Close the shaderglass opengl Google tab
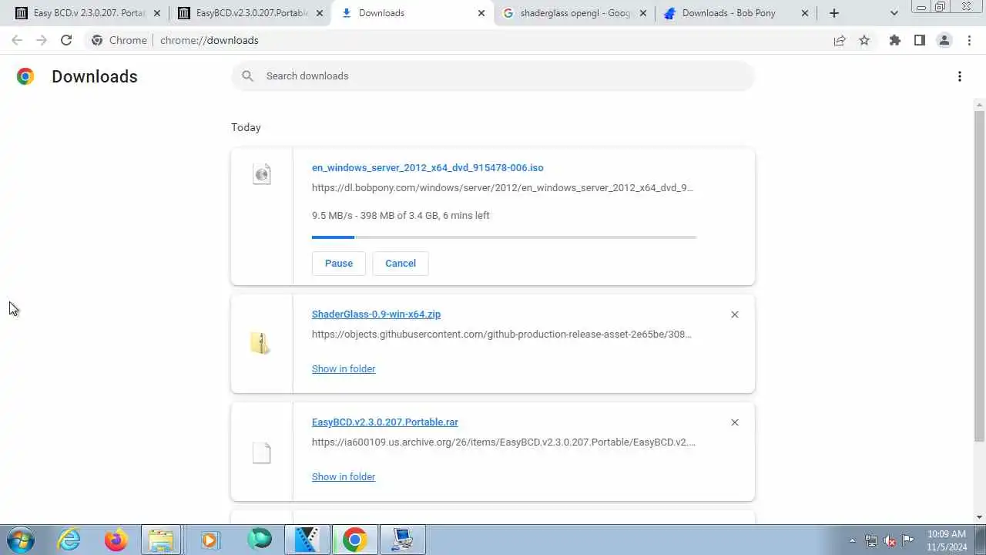986x555 pixels. click(x=643, y=13)
